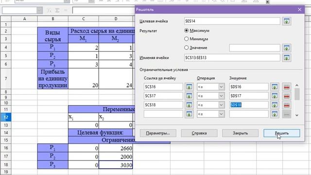The image size is (311, 175).
Task: Click the empty fourth cell reference field
Action: (x=163, y=114)
